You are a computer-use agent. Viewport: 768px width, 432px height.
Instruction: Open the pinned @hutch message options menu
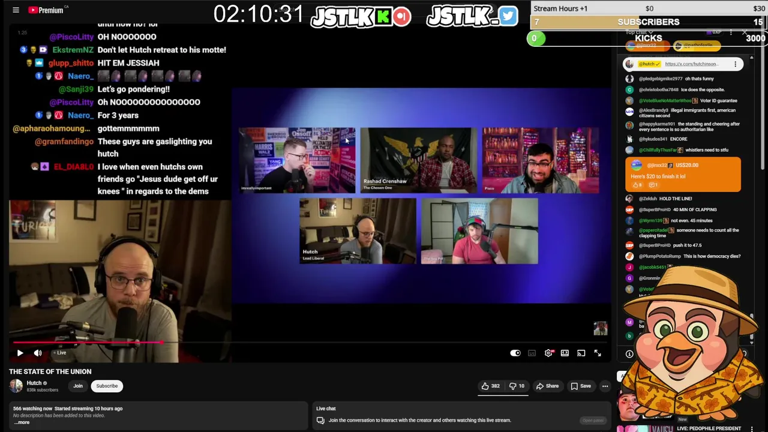(x=735, y=64)
